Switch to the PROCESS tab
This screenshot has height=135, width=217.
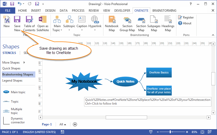tap(78, 11)
